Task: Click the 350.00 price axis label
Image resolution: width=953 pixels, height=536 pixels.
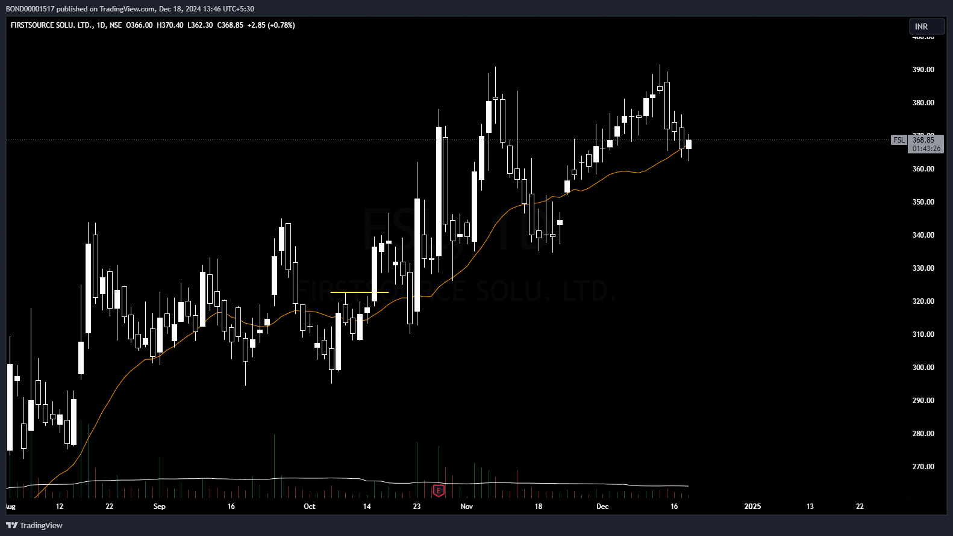Action: click(x=923, y=202)
